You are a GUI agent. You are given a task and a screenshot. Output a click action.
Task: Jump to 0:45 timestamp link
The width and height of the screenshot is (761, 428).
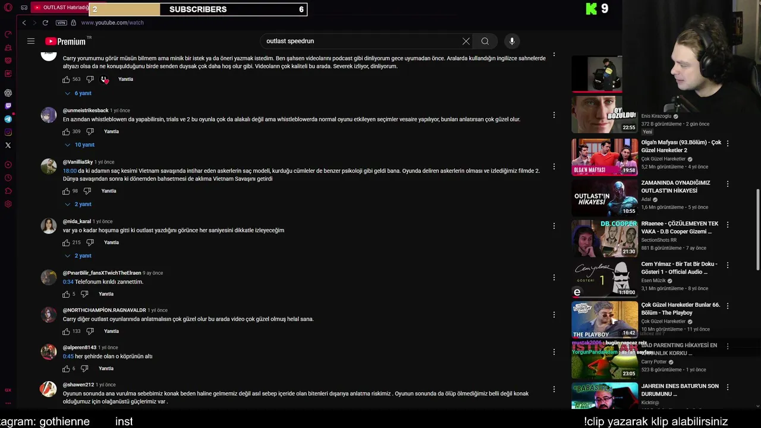click(68, 356)
